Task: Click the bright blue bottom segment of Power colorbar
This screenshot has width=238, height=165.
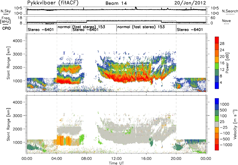Action: tap(217, 85)
